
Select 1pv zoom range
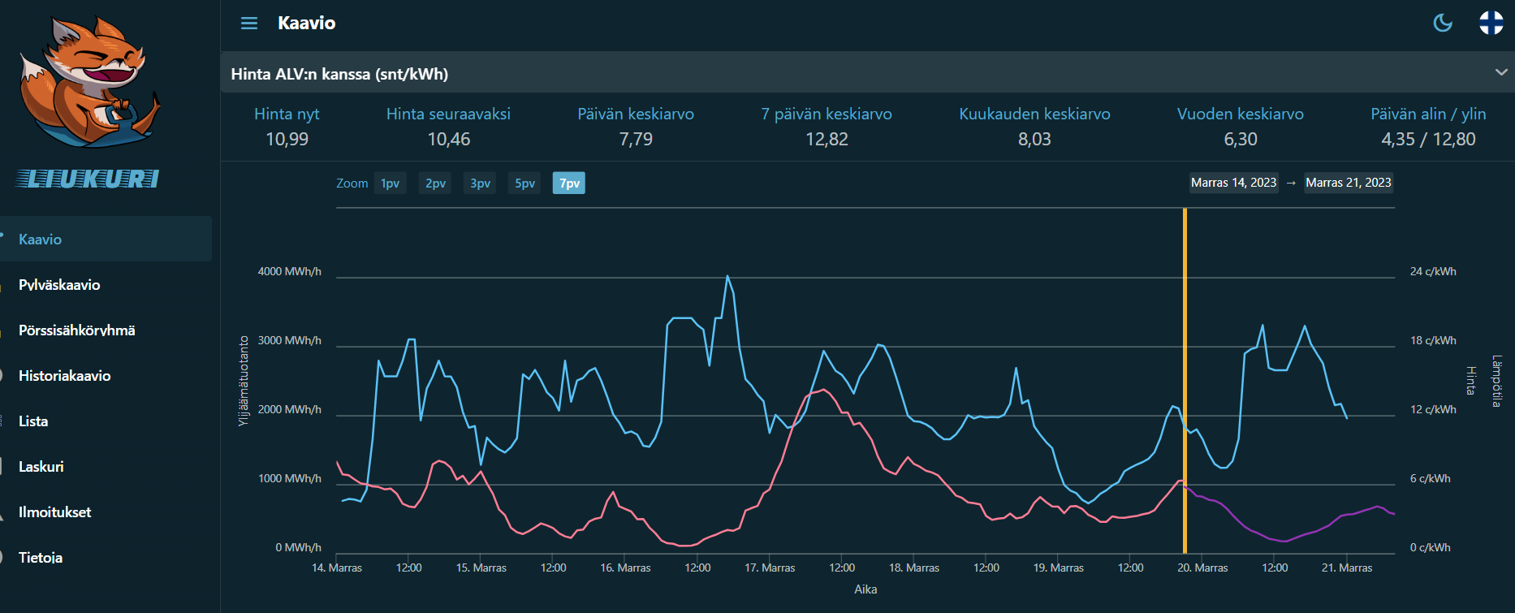390,183
